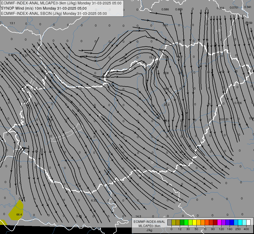
Task: Click the bright green legend swatch
Action: 186,222
